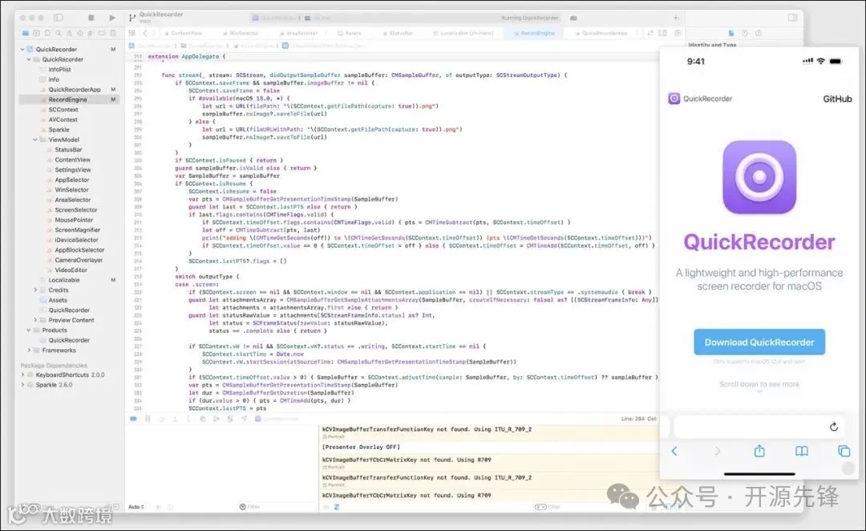This screenshot has width=866, height=531.
Task: Click the Running QuickRecorder activity status
Action: [x=530, y=18]
